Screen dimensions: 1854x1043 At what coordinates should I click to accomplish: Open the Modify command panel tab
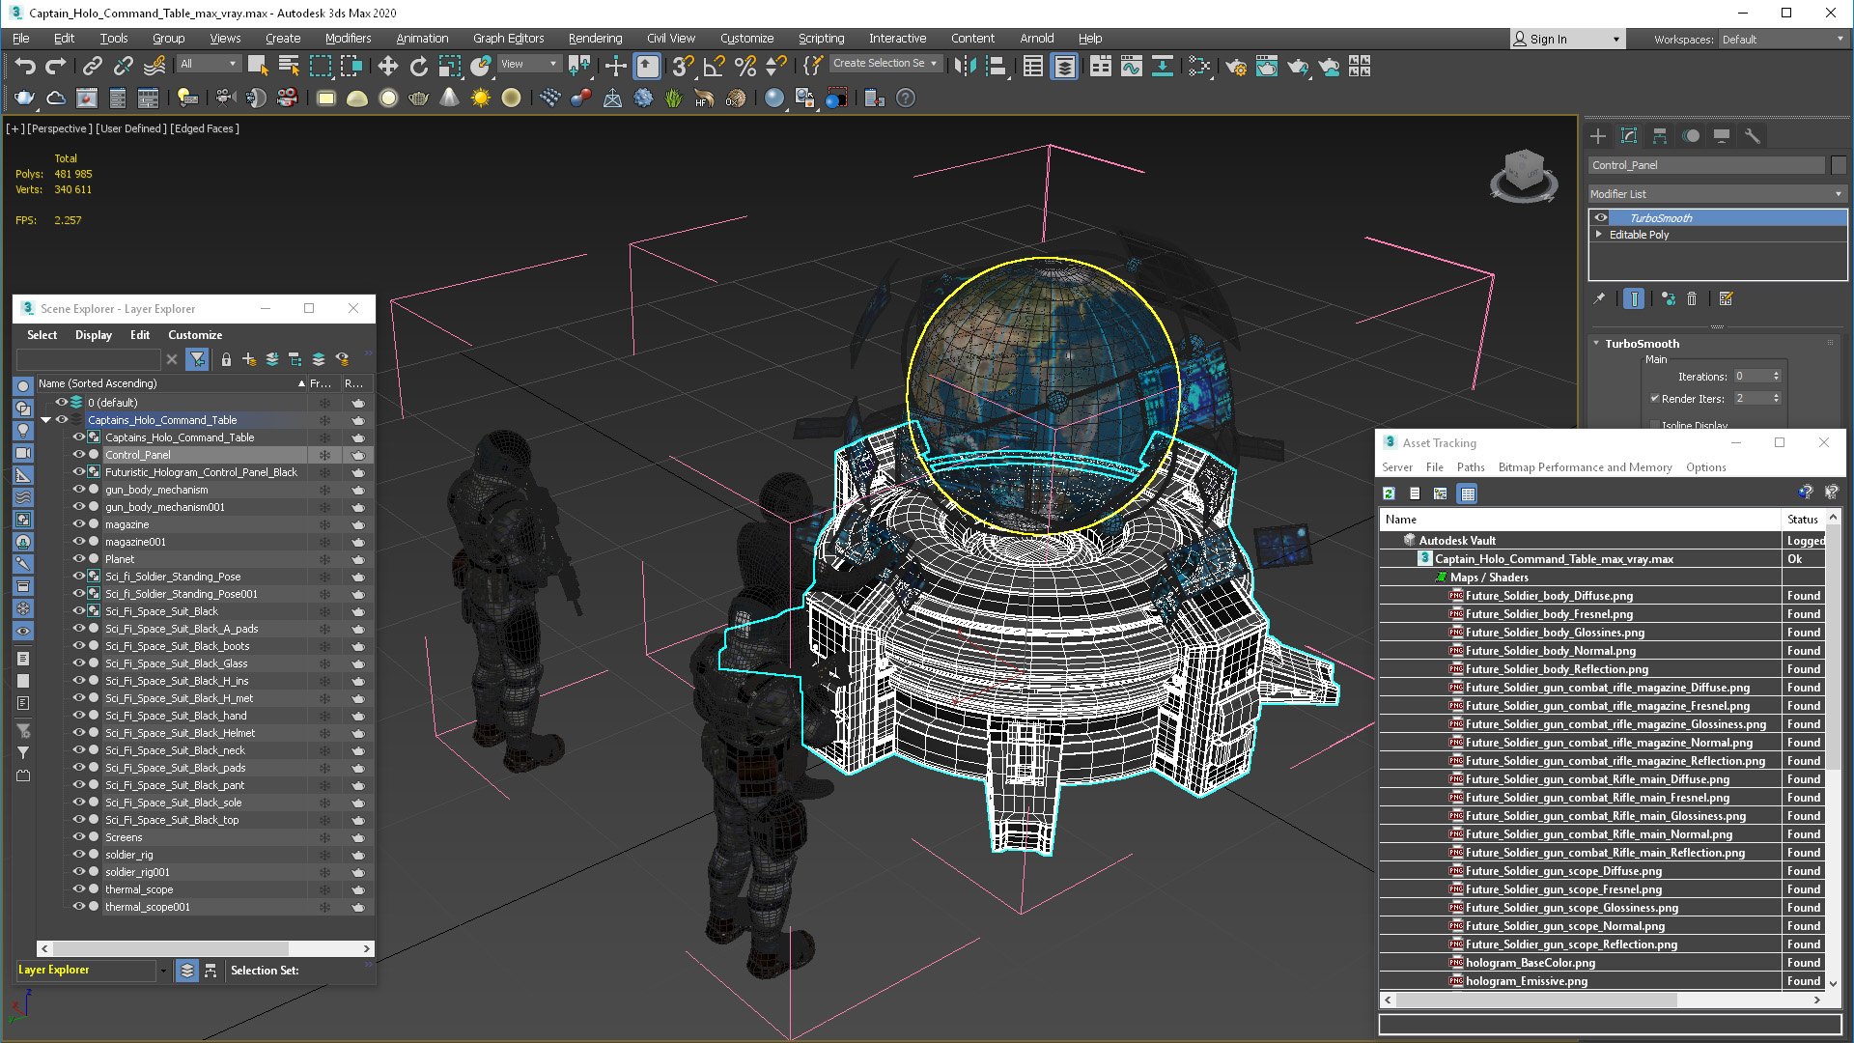click(1629, 136)
